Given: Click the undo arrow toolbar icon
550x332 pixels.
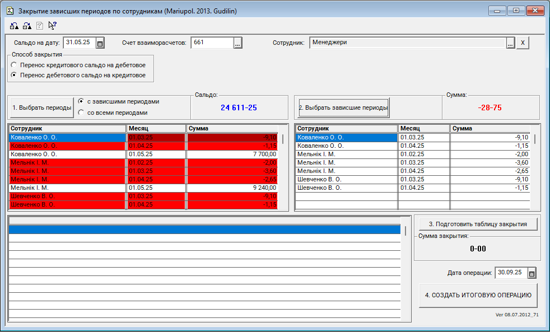Looking at the screenshot, I should pos(15,25).
